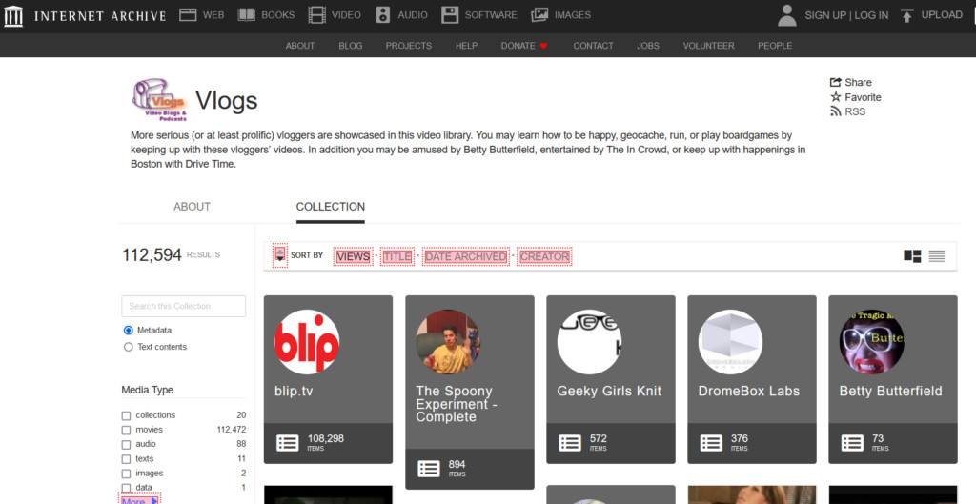Click the Share icon
Screen dimensions: 976x504
[835, 82]
